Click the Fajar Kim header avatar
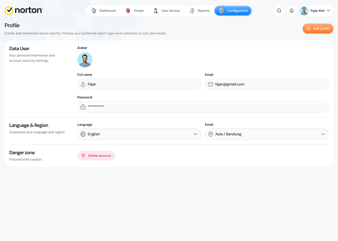The width and height of the screenshot is (338, 241). 304,11
